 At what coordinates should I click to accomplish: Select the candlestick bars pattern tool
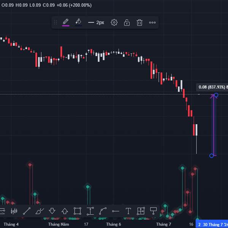tap(14, 211)
